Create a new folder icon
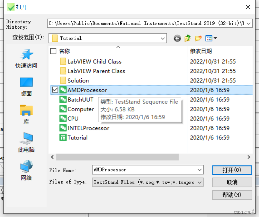This screenshot has width=259, height=217. tap(198, 38)
